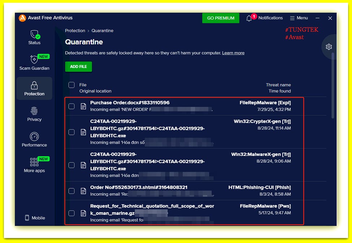Click the HTML:Phishing-CUI [Phish] threat name
Screen dimensions: 352x243
pos(260,187)
